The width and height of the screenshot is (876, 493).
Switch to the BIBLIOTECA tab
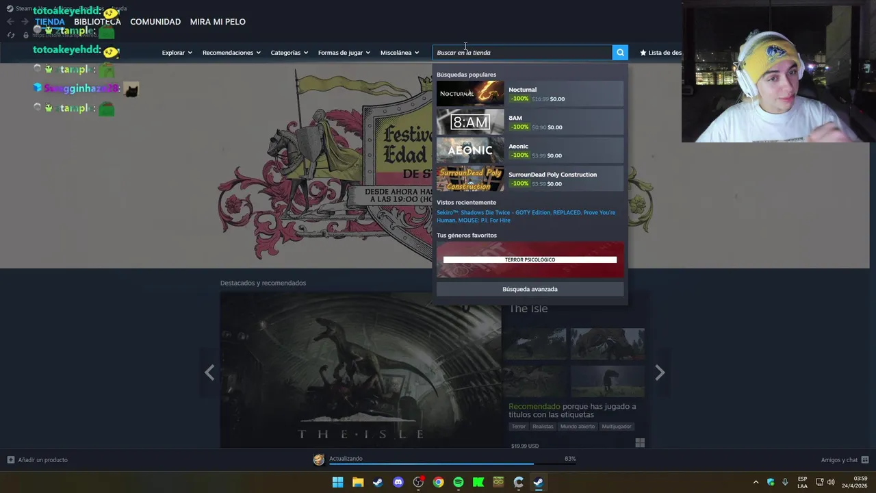coord(97,22)
